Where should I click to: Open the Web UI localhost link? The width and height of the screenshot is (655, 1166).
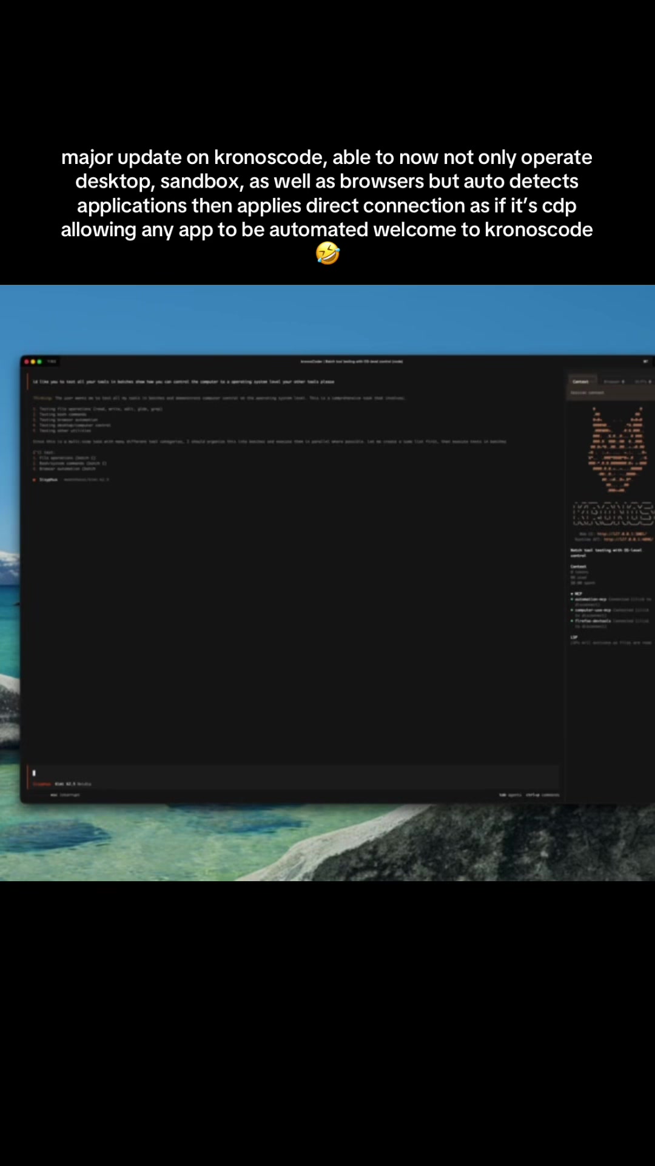pos(622,534)
